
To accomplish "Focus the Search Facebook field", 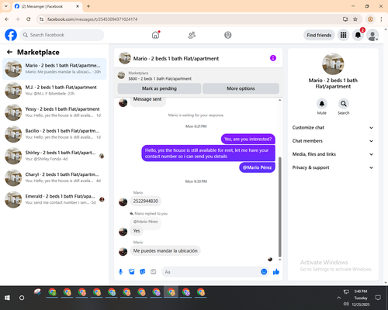I will pyautogui.click(x=62, y=35).
